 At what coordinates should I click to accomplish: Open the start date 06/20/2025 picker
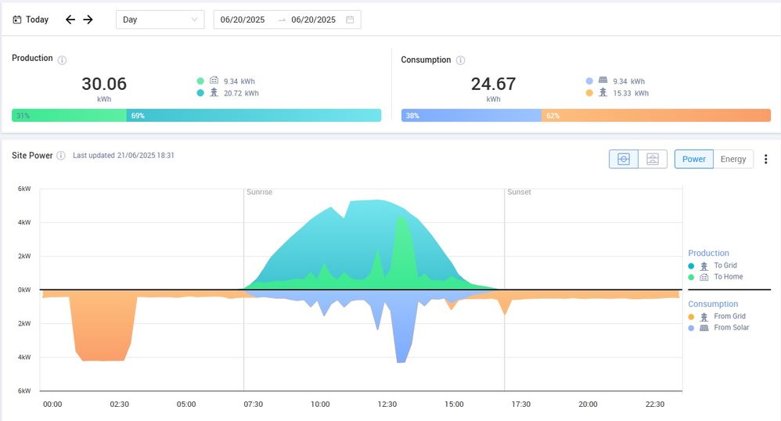coord(244,20)
